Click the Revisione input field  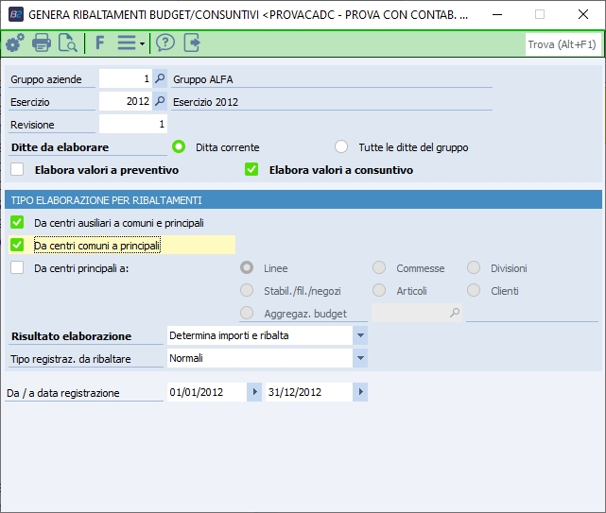(x=132, y=125)
